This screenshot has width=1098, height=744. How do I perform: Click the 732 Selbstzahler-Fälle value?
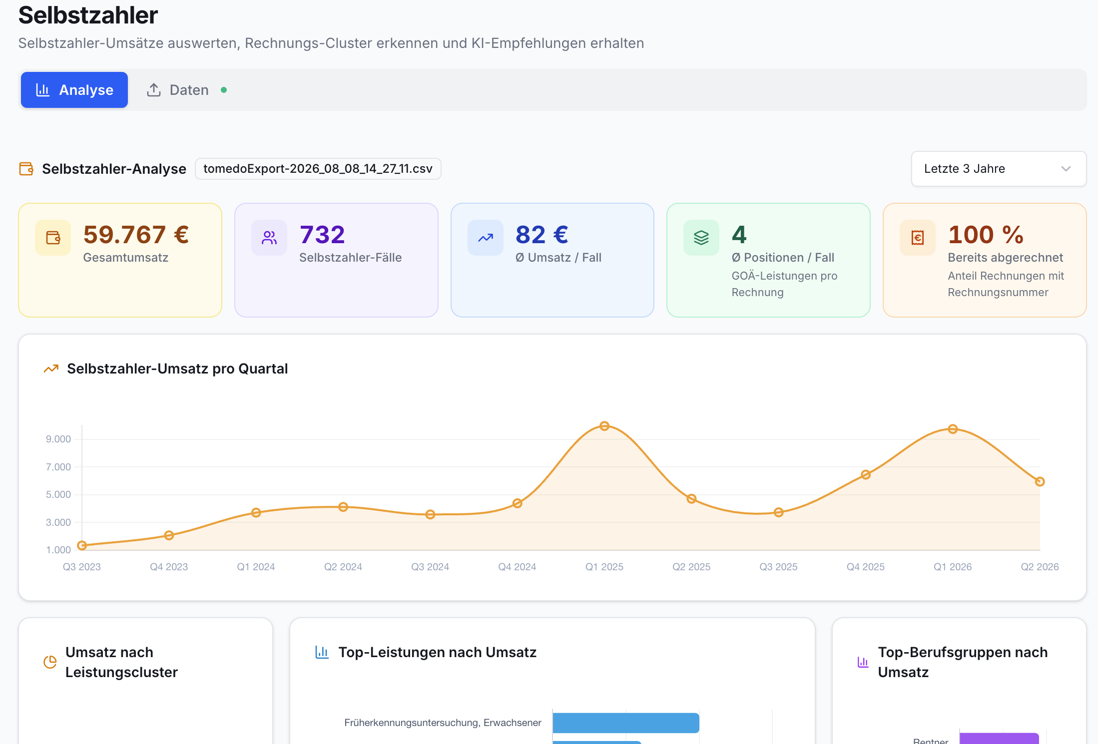pyautogui.click(x=322, y=235)
